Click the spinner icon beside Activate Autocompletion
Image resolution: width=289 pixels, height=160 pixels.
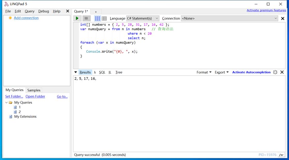(275, 72)
